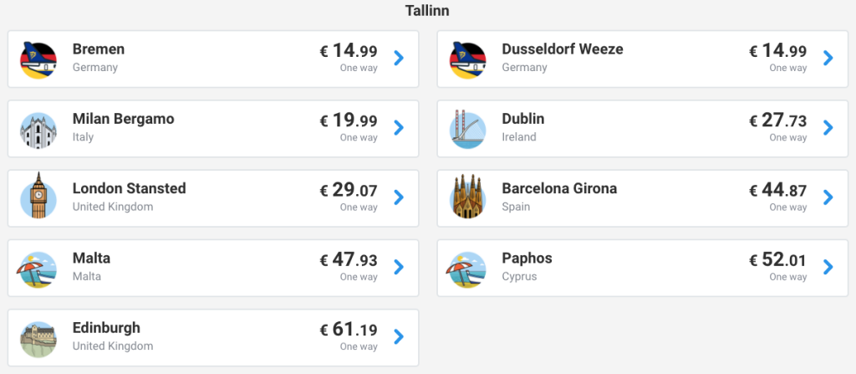
Task: Click the Dusseldorf Weeze plane icon
Action: [467, 59]
